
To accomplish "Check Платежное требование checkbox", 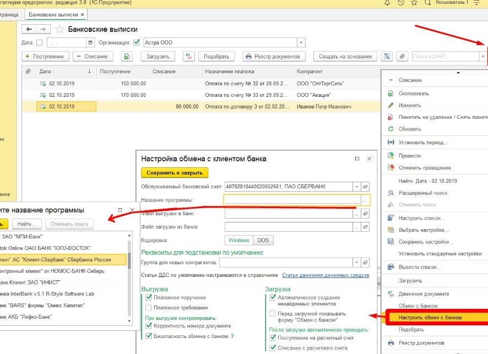I will coord(149,308).
